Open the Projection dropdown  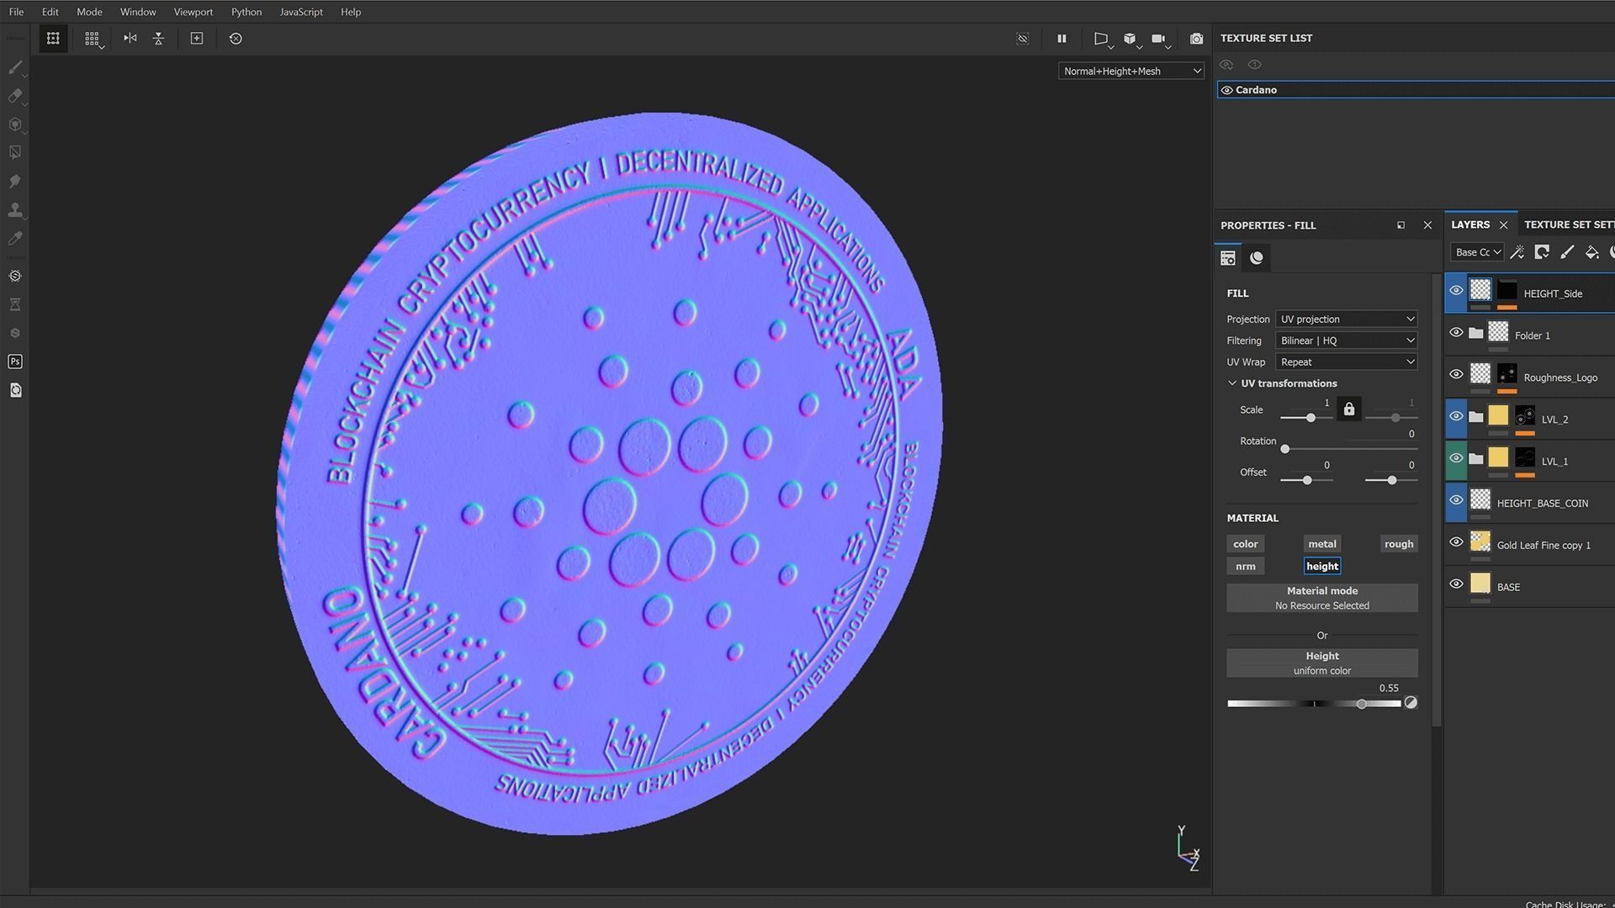[1346, 319]
